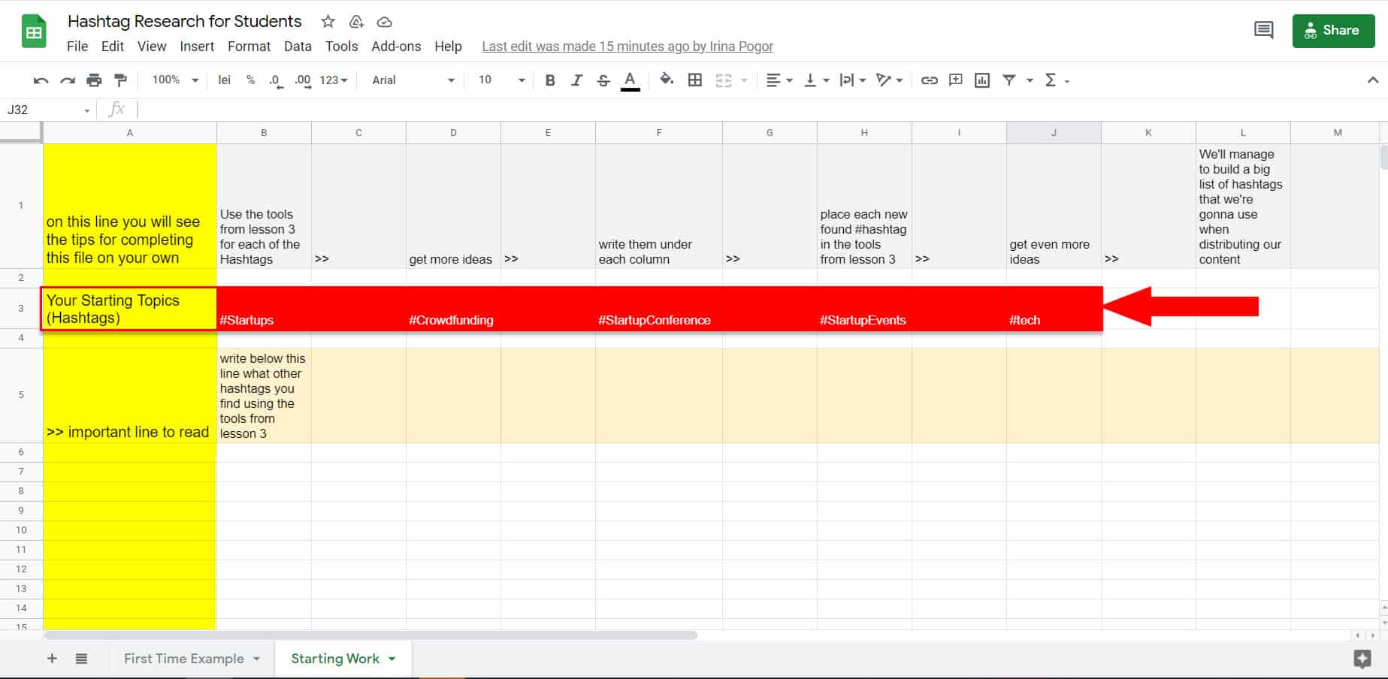
Task: Open the zoom 100% dropdown
Action: [175, 80]
